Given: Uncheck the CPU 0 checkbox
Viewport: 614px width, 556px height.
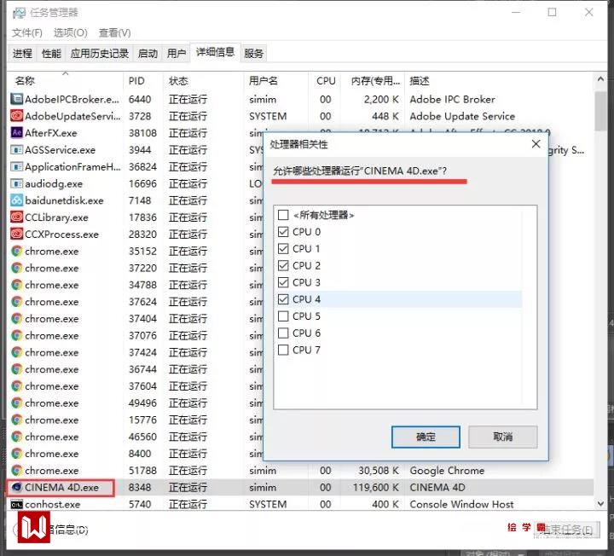Looking at the screenshot, I should click(x=283, y=232).
